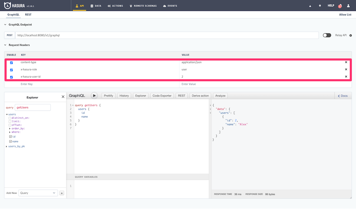This screenshot has height=209, width=356.
Task: Click the security warning triangle icon
Action: (310, 5)
